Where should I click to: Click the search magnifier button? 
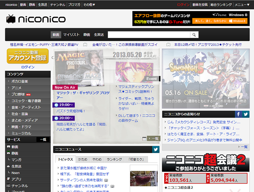194,35
